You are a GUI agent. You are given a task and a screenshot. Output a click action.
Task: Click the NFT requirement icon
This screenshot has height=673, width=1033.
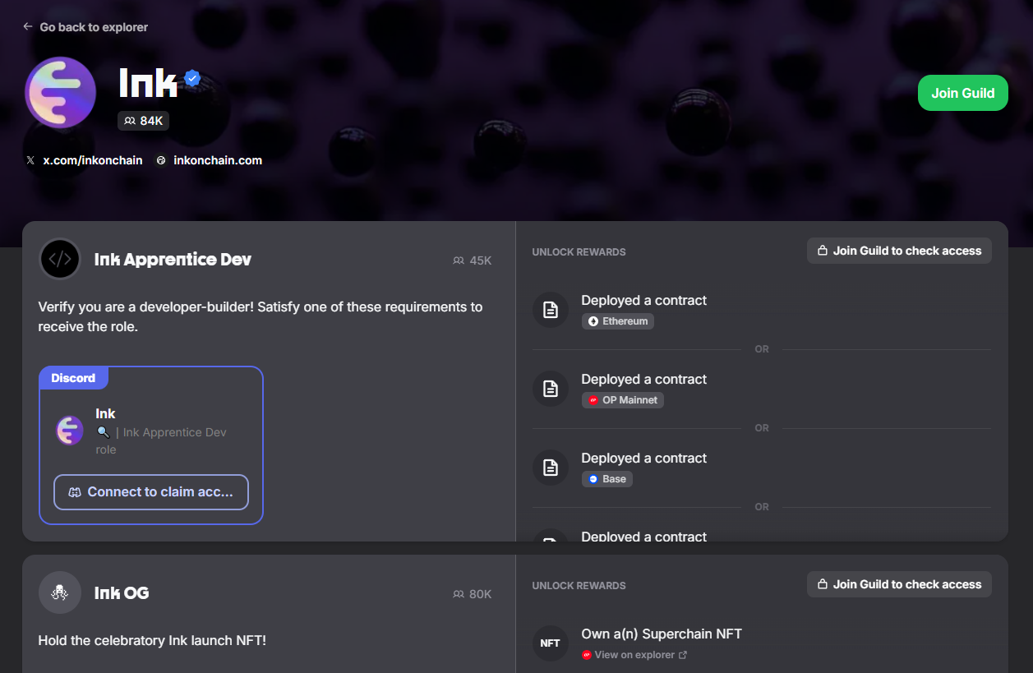click(551, 643)
